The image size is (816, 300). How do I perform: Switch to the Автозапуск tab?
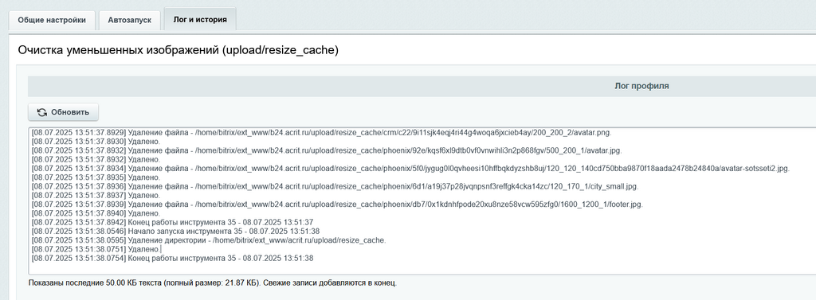[130, 20]
